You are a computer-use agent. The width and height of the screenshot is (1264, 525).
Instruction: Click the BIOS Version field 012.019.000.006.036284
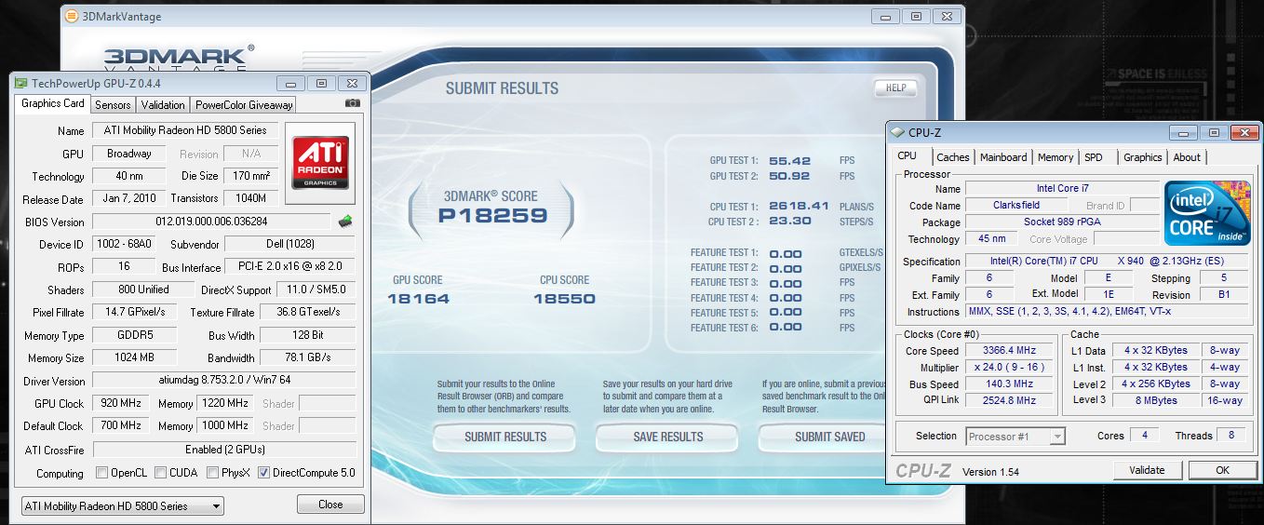tap(211, 222)
